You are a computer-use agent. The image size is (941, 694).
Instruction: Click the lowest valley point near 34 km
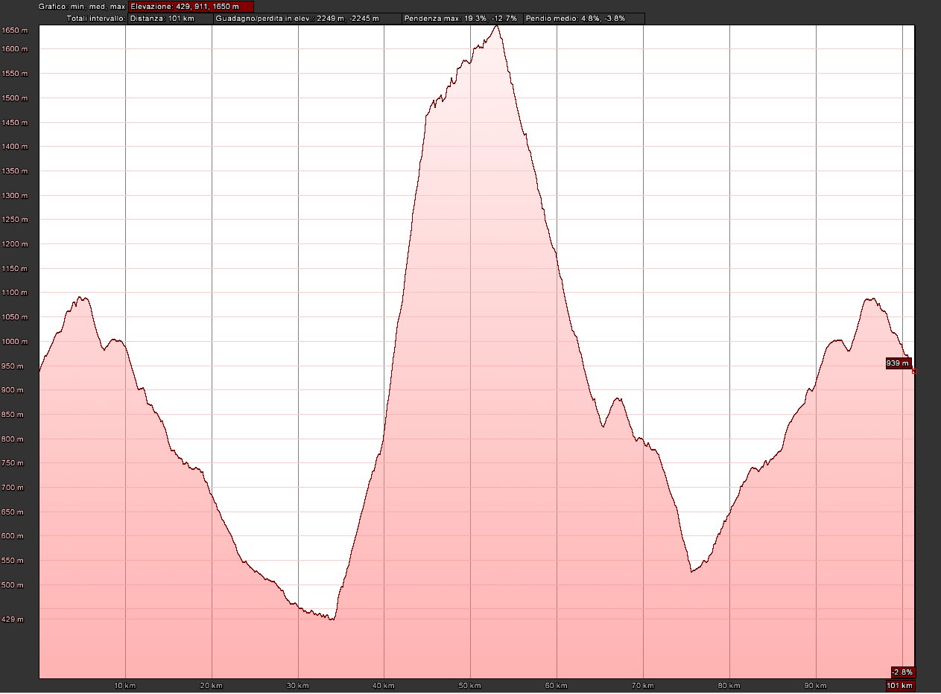click(332, 619)
